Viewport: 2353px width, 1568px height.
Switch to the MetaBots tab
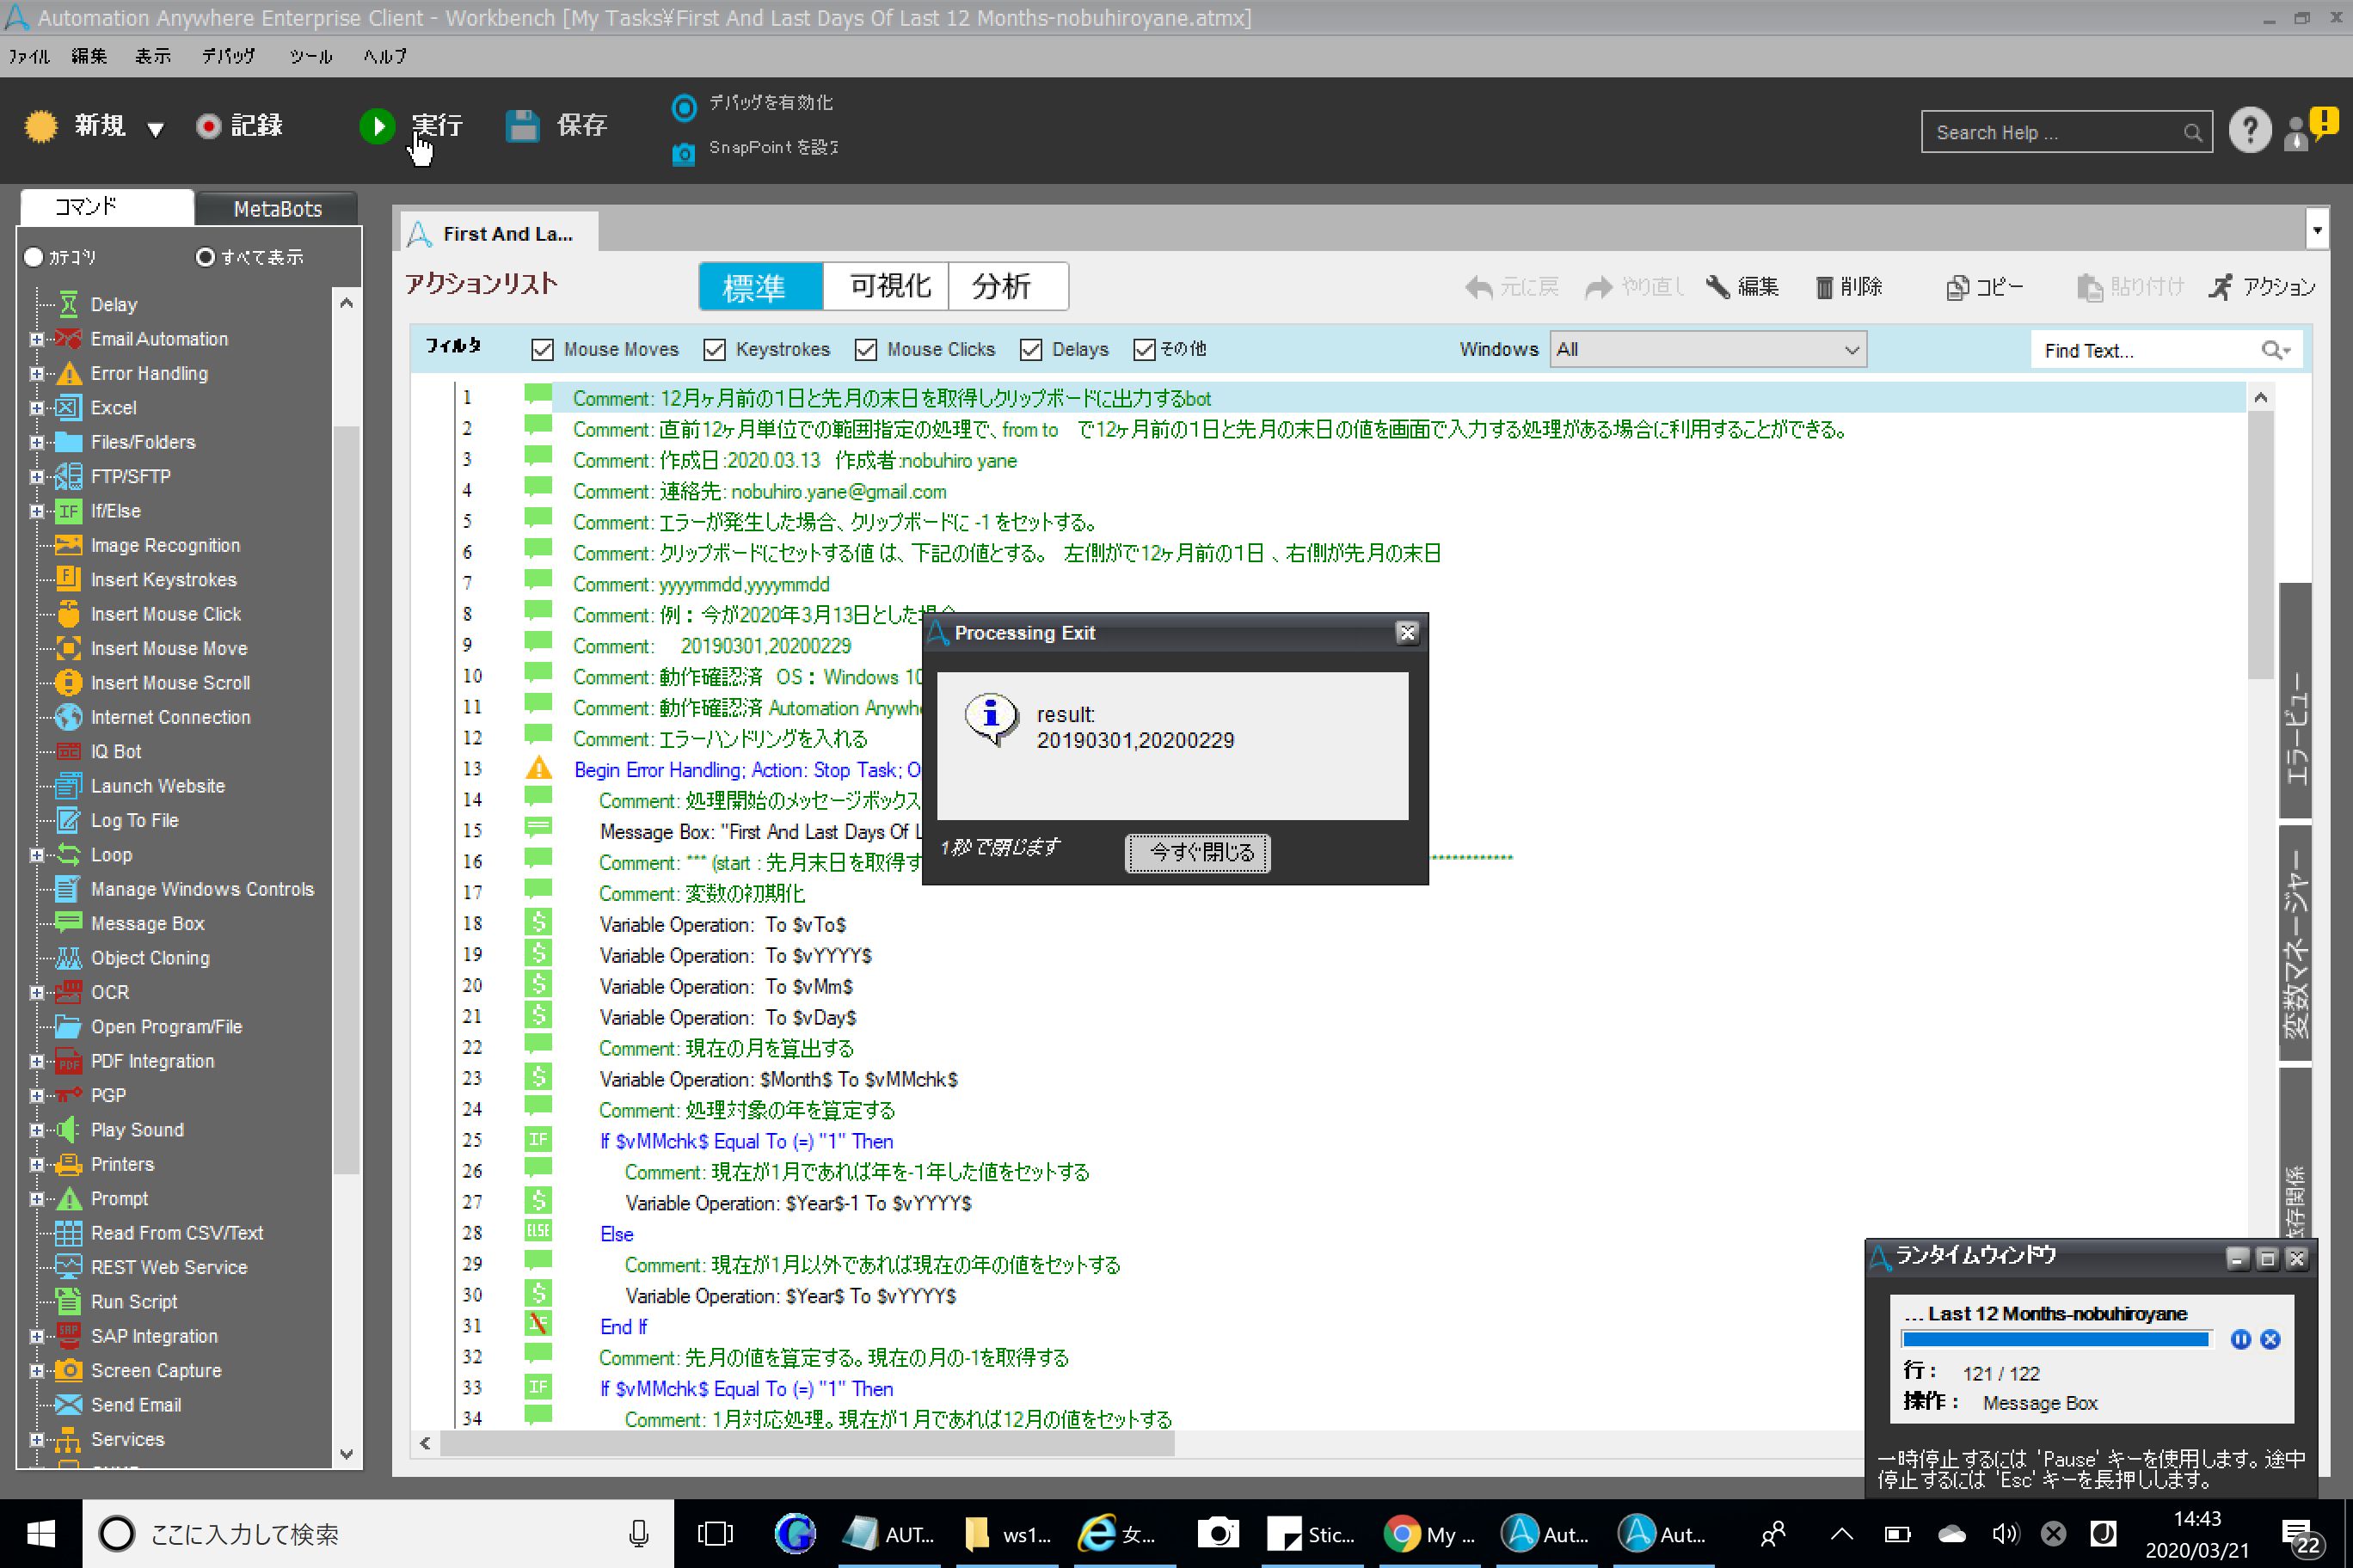[x=277, y=209]
